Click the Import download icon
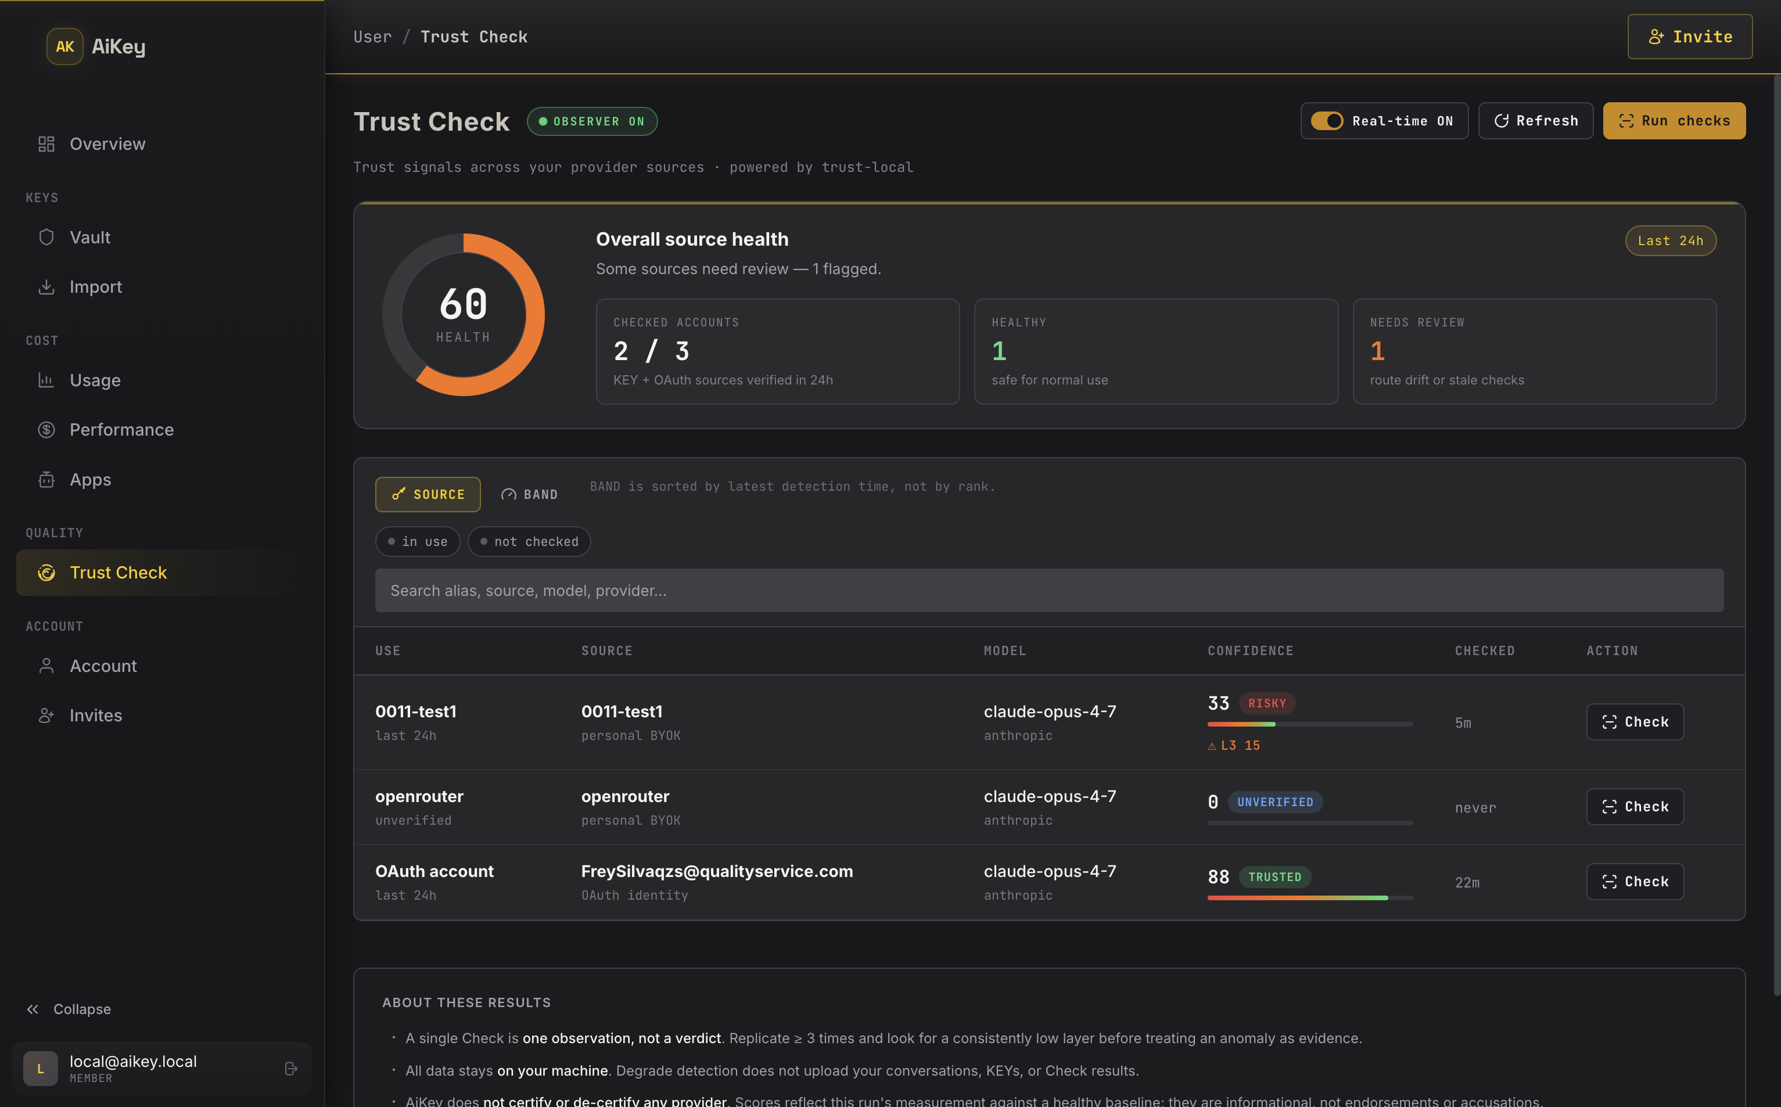The image size is (1781, 1107). coord(46,286)
